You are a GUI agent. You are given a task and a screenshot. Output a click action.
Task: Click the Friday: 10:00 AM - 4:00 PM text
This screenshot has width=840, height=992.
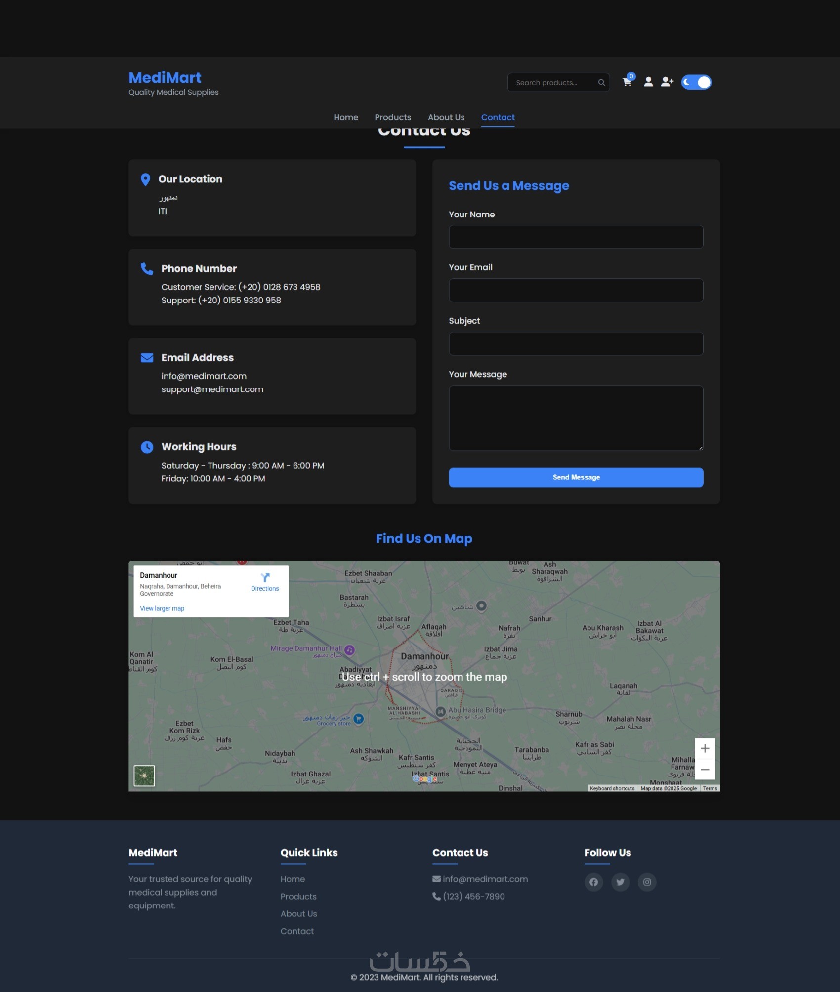213,479
